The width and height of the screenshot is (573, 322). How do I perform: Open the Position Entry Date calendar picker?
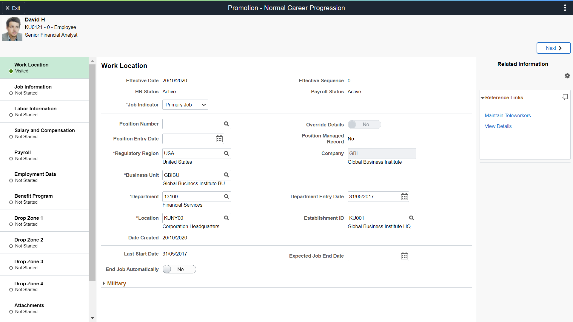(219, 139)
